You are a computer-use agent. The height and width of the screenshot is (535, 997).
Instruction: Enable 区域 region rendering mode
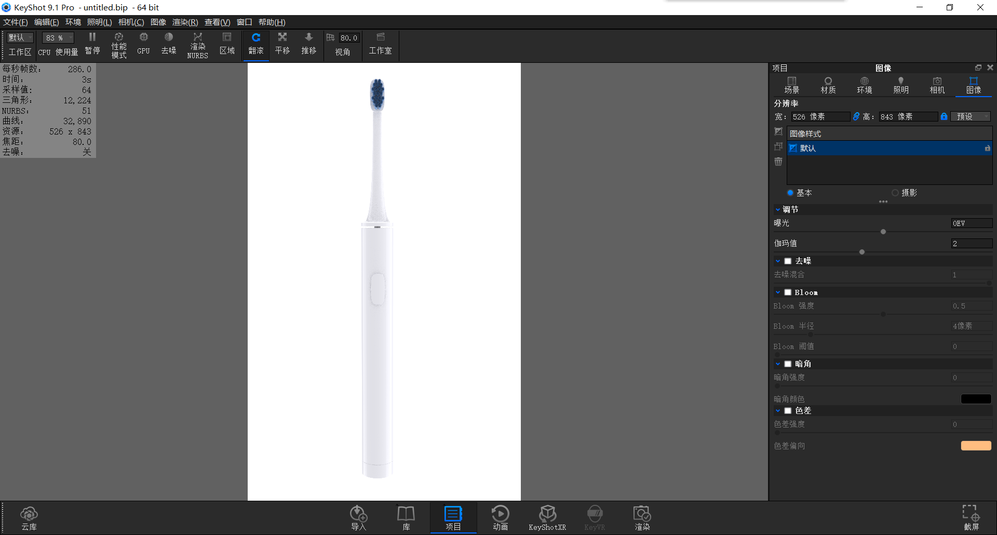[x=227, y=44]
